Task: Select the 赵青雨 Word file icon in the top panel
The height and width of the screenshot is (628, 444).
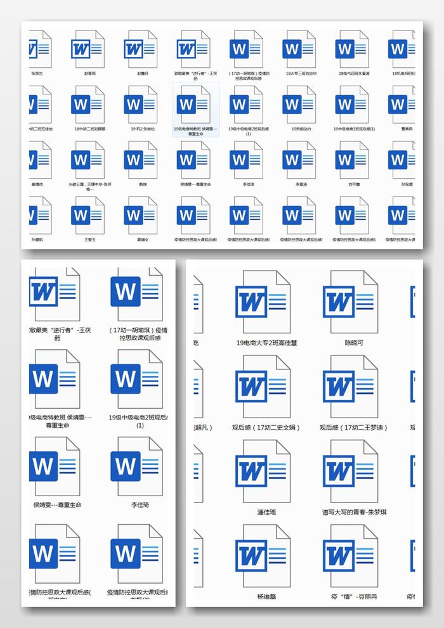Action: [88, 49]
